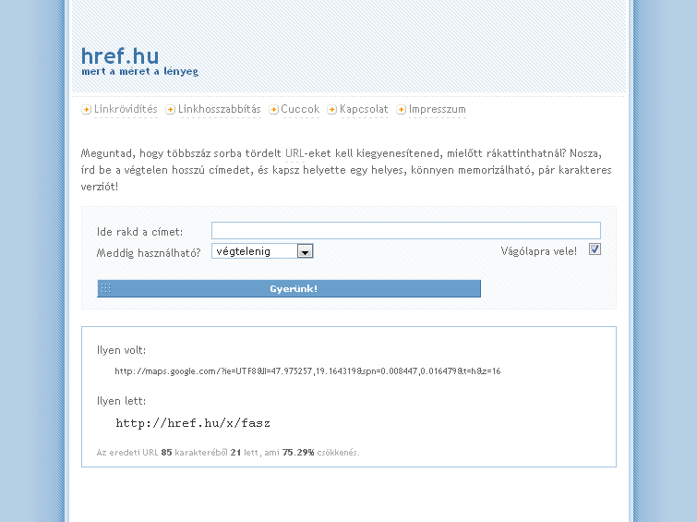Click arrow icon beside Linkrövidítés
Screen dimensions: 697x522
pyautogui.click(x=86, y=109)
